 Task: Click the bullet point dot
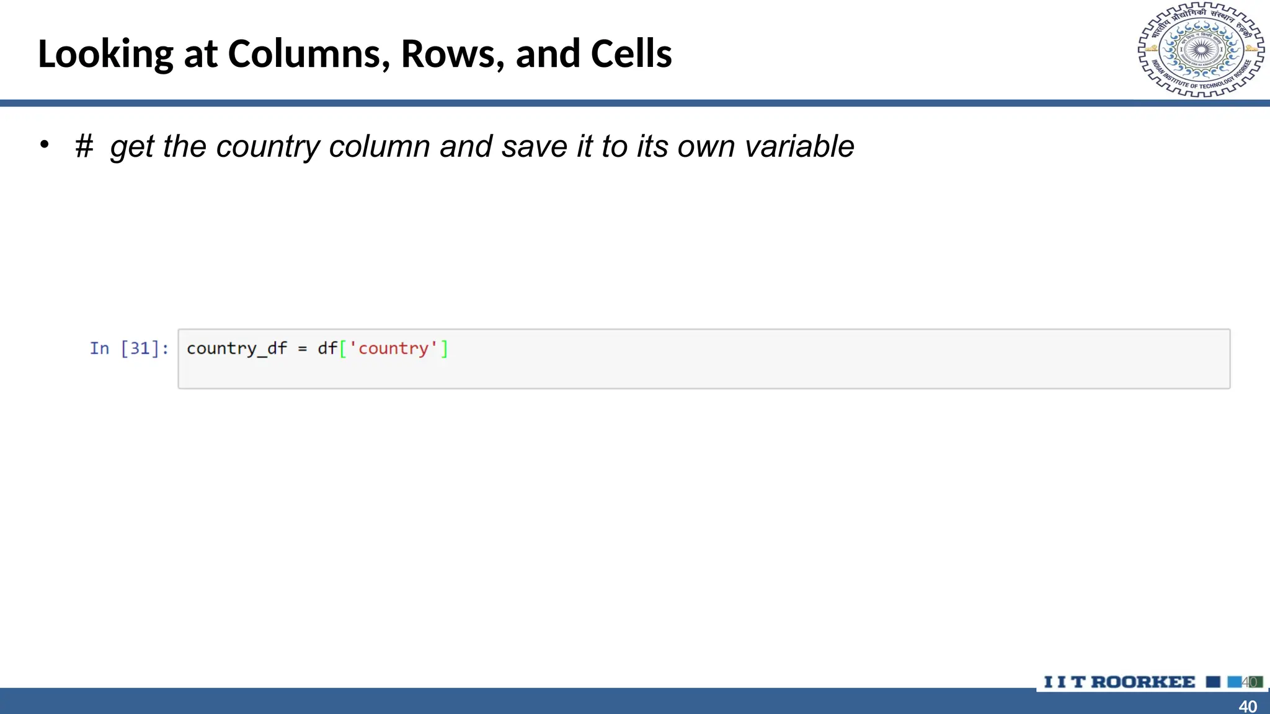point(44,144)
